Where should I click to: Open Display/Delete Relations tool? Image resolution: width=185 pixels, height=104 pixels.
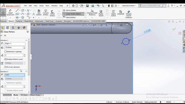pyautogui.click(x=92, y=12)
